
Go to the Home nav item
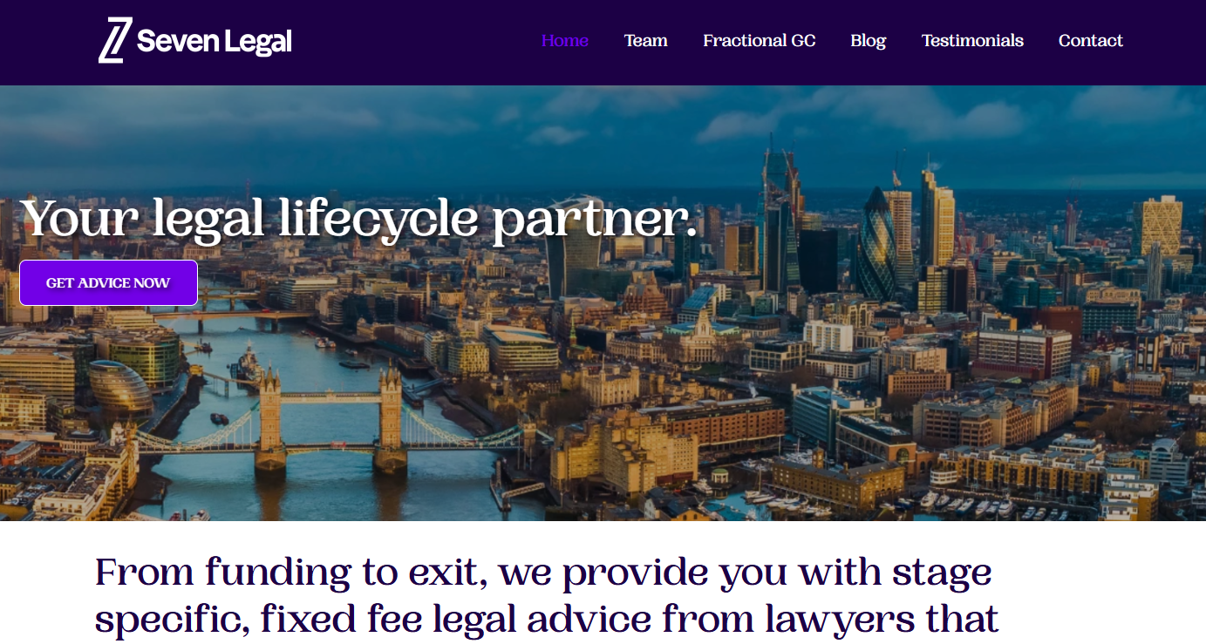pyautogui.click(x=565, y=41)
